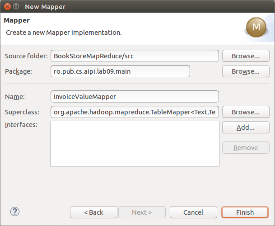
Task: Click the 'Interfaces:' label
Action: (21, 125)
